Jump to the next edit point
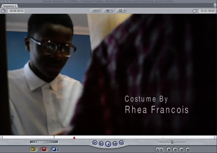The height and width of the screenshot is (153, 217). pyautogui.click(x=121, y=143)
